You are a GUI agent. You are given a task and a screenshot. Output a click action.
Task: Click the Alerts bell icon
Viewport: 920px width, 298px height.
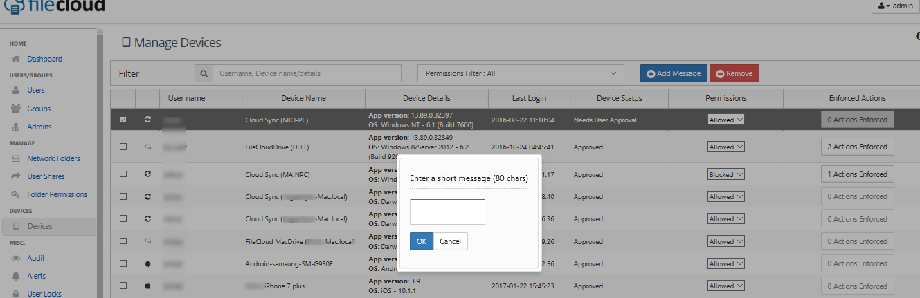click(x=15, y=276)
